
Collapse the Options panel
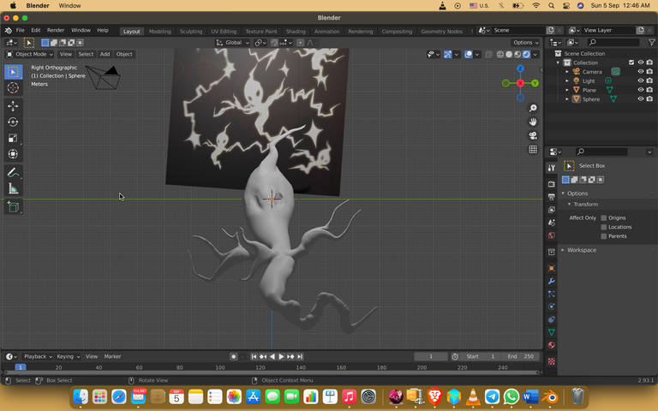(x=563, y=194)
